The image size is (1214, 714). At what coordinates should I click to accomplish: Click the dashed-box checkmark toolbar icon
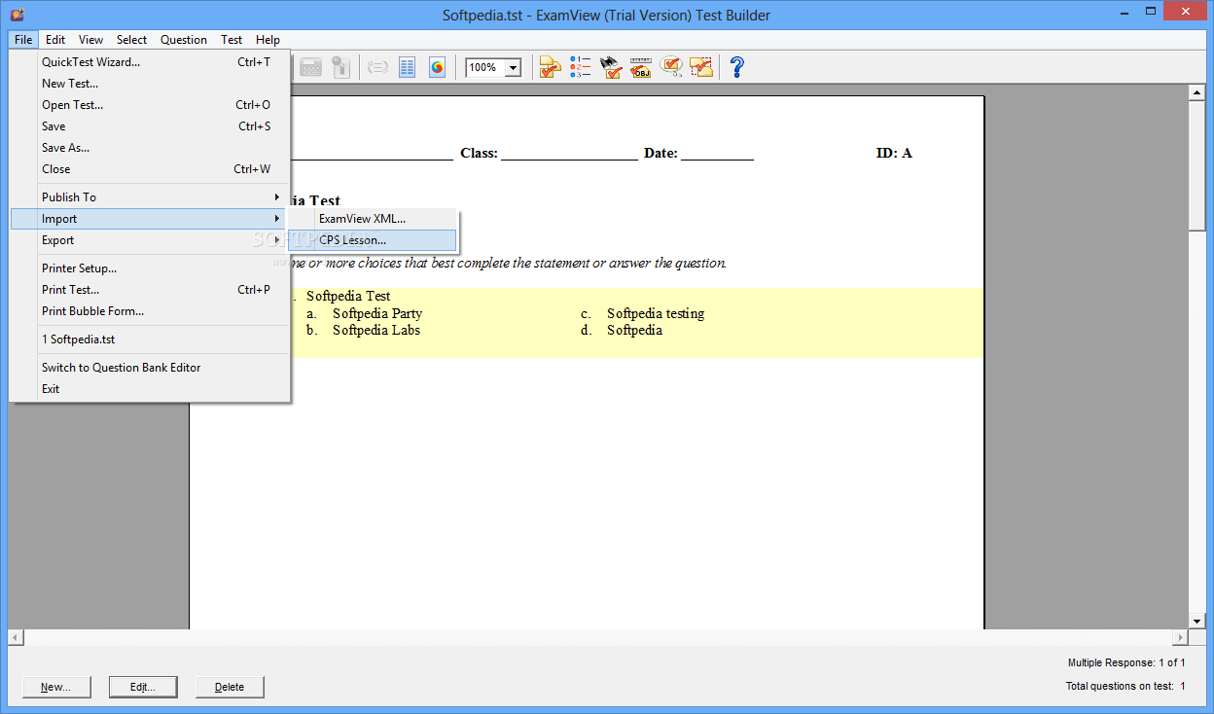coord(700,67)
